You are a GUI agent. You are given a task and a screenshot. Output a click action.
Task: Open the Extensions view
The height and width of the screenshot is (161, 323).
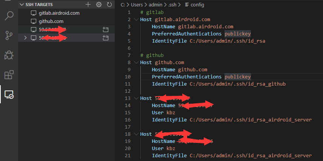click(x=9, y=75)
